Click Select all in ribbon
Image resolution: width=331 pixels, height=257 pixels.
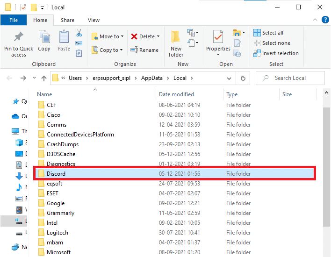(x=268, y=33)
